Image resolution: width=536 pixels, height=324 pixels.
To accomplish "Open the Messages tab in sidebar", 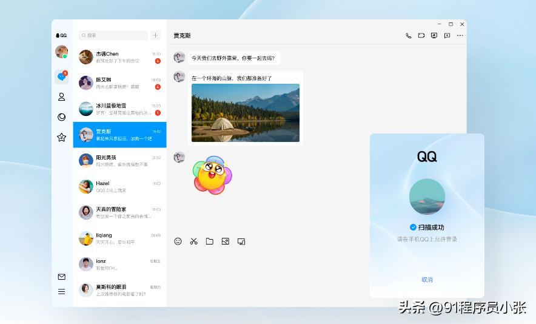I will 62,76.
